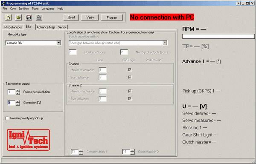Click the Print toolbar icon
256x164 pixels.
click(x=39, y=17)
